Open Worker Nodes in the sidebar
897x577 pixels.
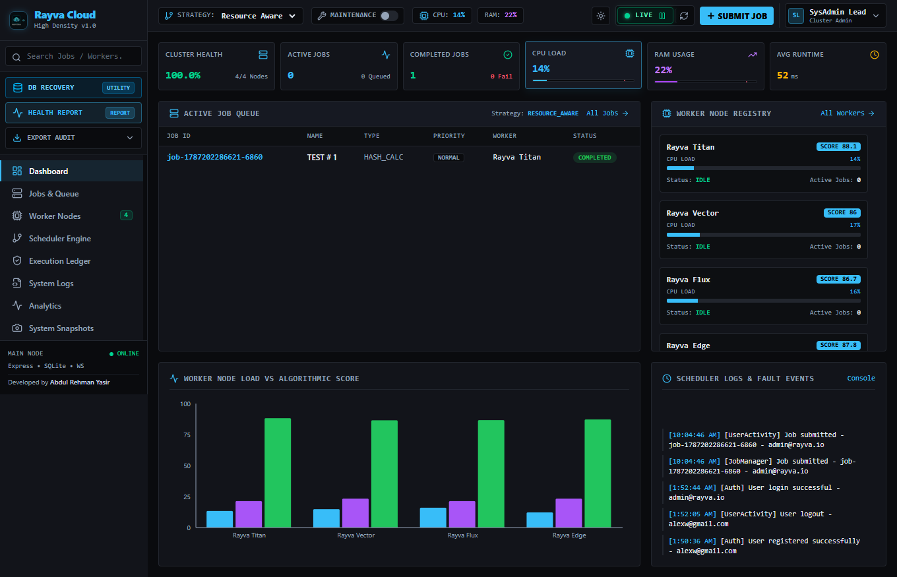(x=72, y=216)
